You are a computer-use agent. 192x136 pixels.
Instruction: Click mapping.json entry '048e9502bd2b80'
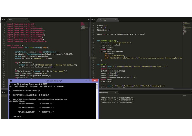(117, 98)
